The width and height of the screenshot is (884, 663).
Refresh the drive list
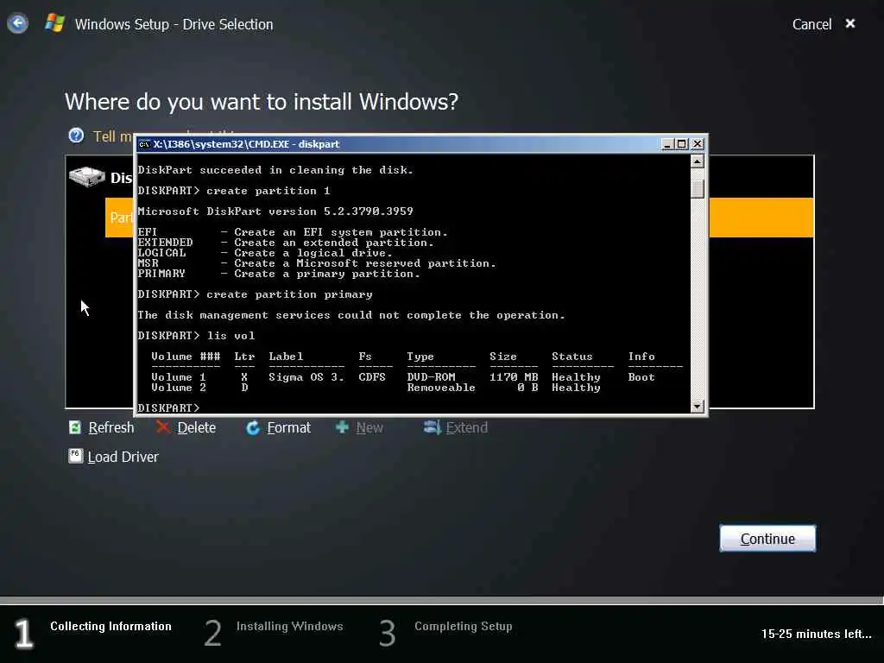click(x=111, y=428)
